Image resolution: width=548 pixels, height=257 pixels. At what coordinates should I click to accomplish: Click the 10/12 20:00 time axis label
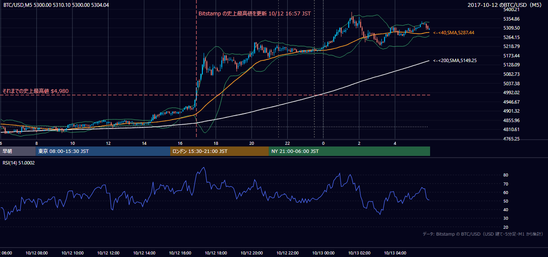[x=253, y=253]
